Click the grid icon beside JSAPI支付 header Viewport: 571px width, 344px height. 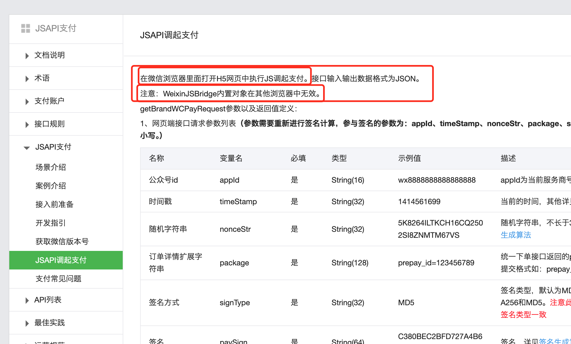[26, 28]
